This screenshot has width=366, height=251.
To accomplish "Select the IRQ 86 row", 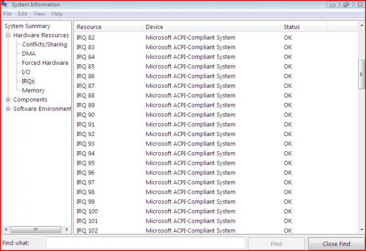I will 215,76.
